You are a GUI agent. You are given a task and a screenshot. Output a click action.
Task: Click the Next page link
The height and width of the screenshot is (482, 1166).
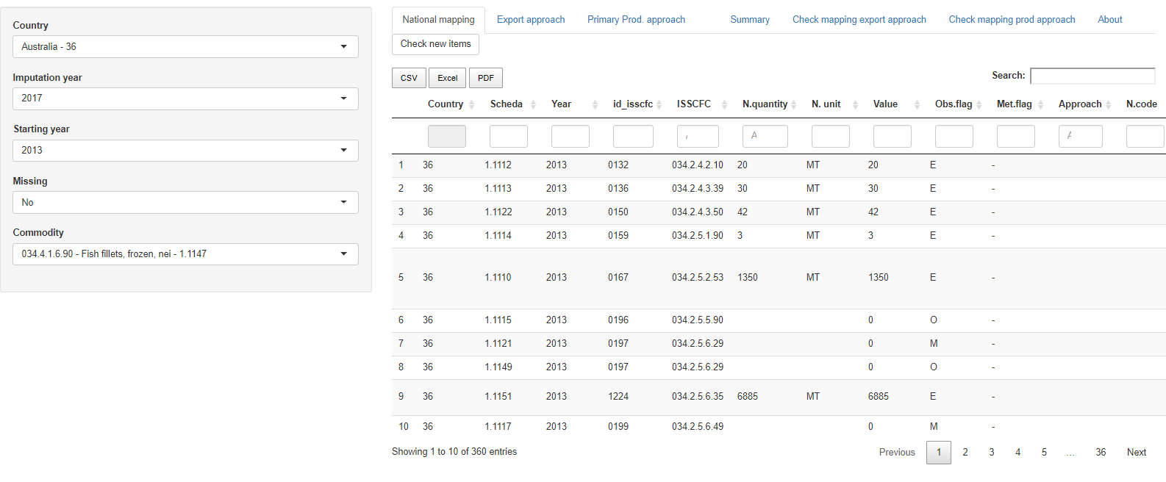(1136, 453)
